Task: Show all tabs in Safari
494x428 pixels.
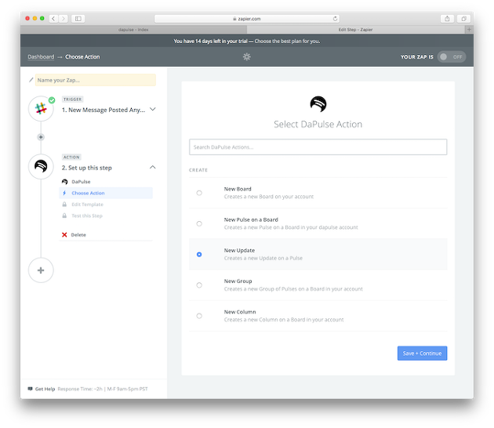Action: click(x=463, y=19)
